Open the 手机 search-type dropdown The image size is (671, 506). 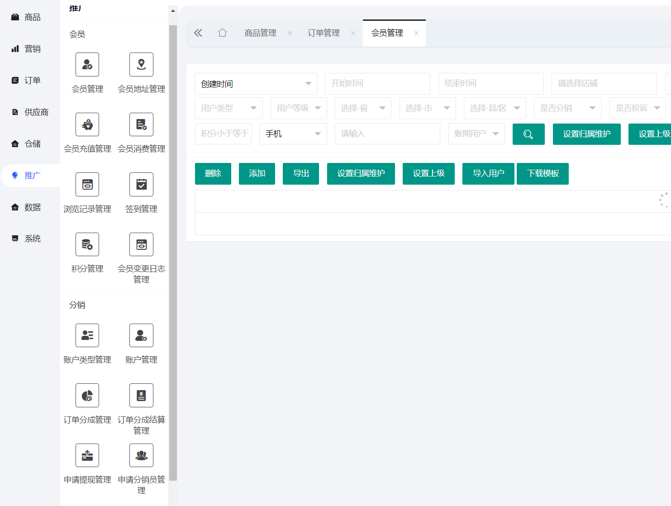(293, 134)
